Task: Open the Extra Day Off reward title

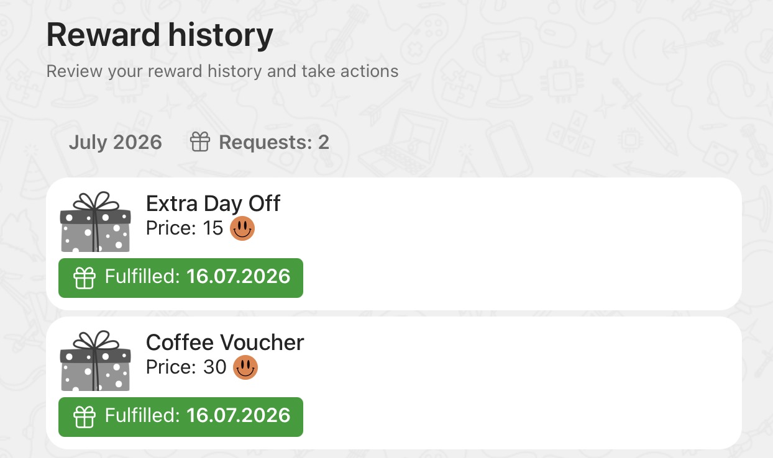Action: click(x=213, y=204)
